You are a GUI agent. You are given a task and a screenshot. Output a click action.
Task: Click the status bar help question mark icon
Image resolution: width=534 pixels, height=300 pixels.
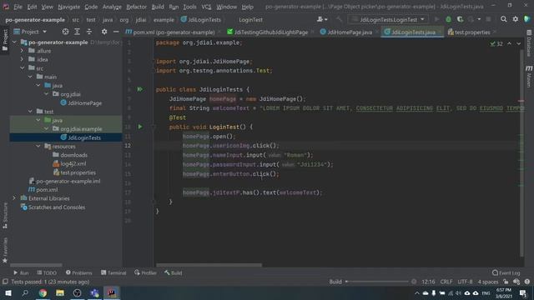pyautogui.click(x=527, y=282)
